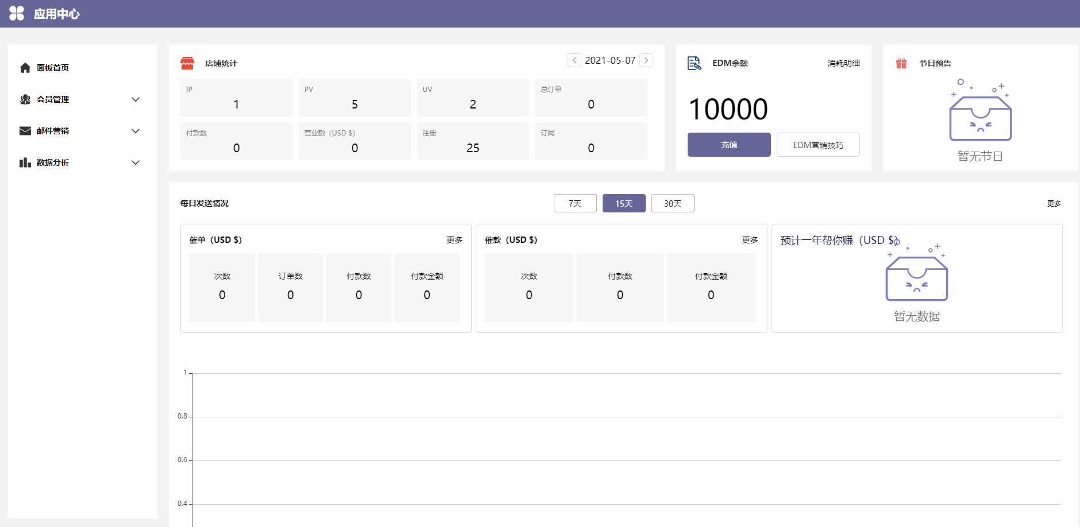This screenshot has width=1080, height=527.
Task: Expand the 会员管理 chevron
Action: 136,99
